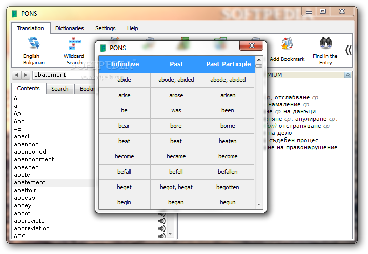Image resolution: width=368 pixels, height=254 pixels.
Task: Select 'abide' in the Infinitive column
Action: tap(125, 80)
